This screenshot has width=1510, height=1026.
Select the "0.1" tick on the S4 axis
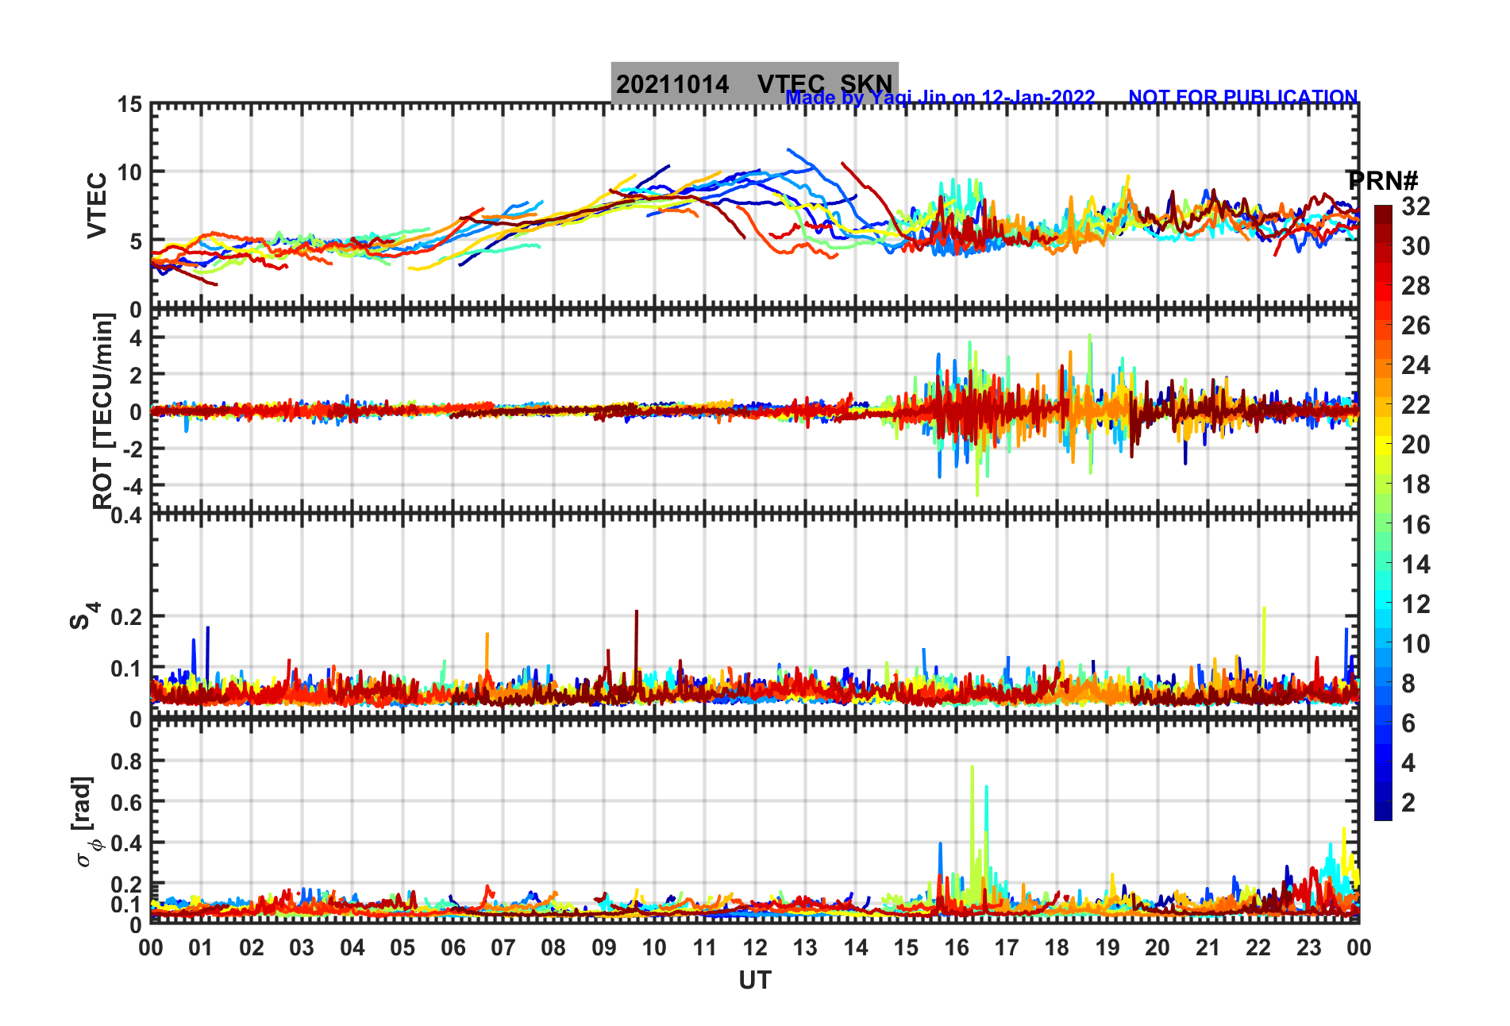[127, 669]
